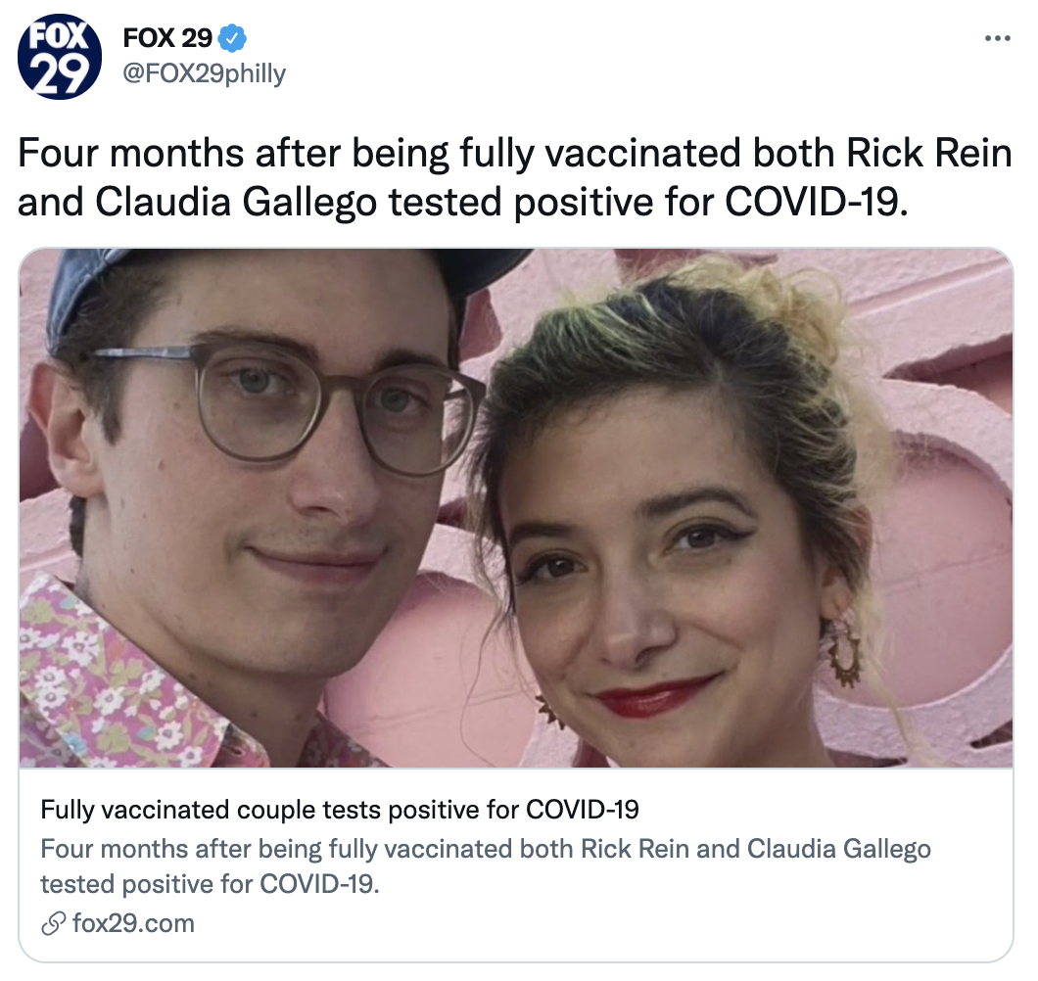The height and width of the screenshot is (981, 1038).
Task: Open the couple photo preview image
Action: [516, 508]
